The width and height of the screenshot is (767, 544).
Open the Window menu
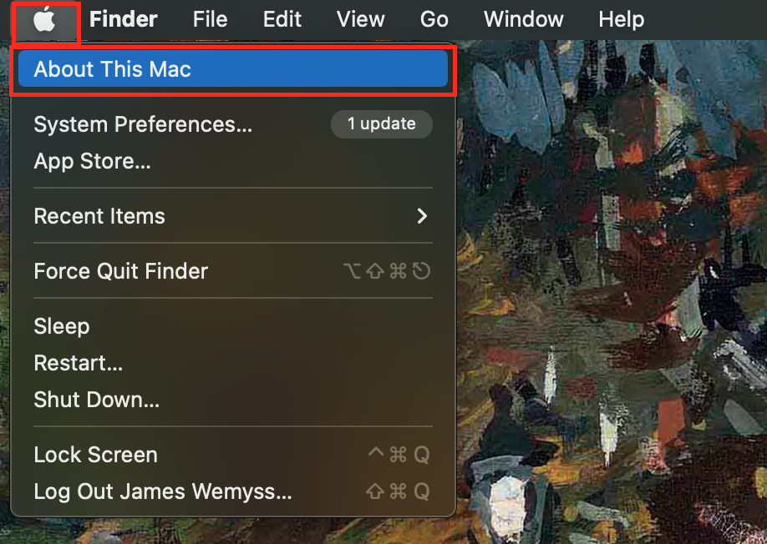524,19
